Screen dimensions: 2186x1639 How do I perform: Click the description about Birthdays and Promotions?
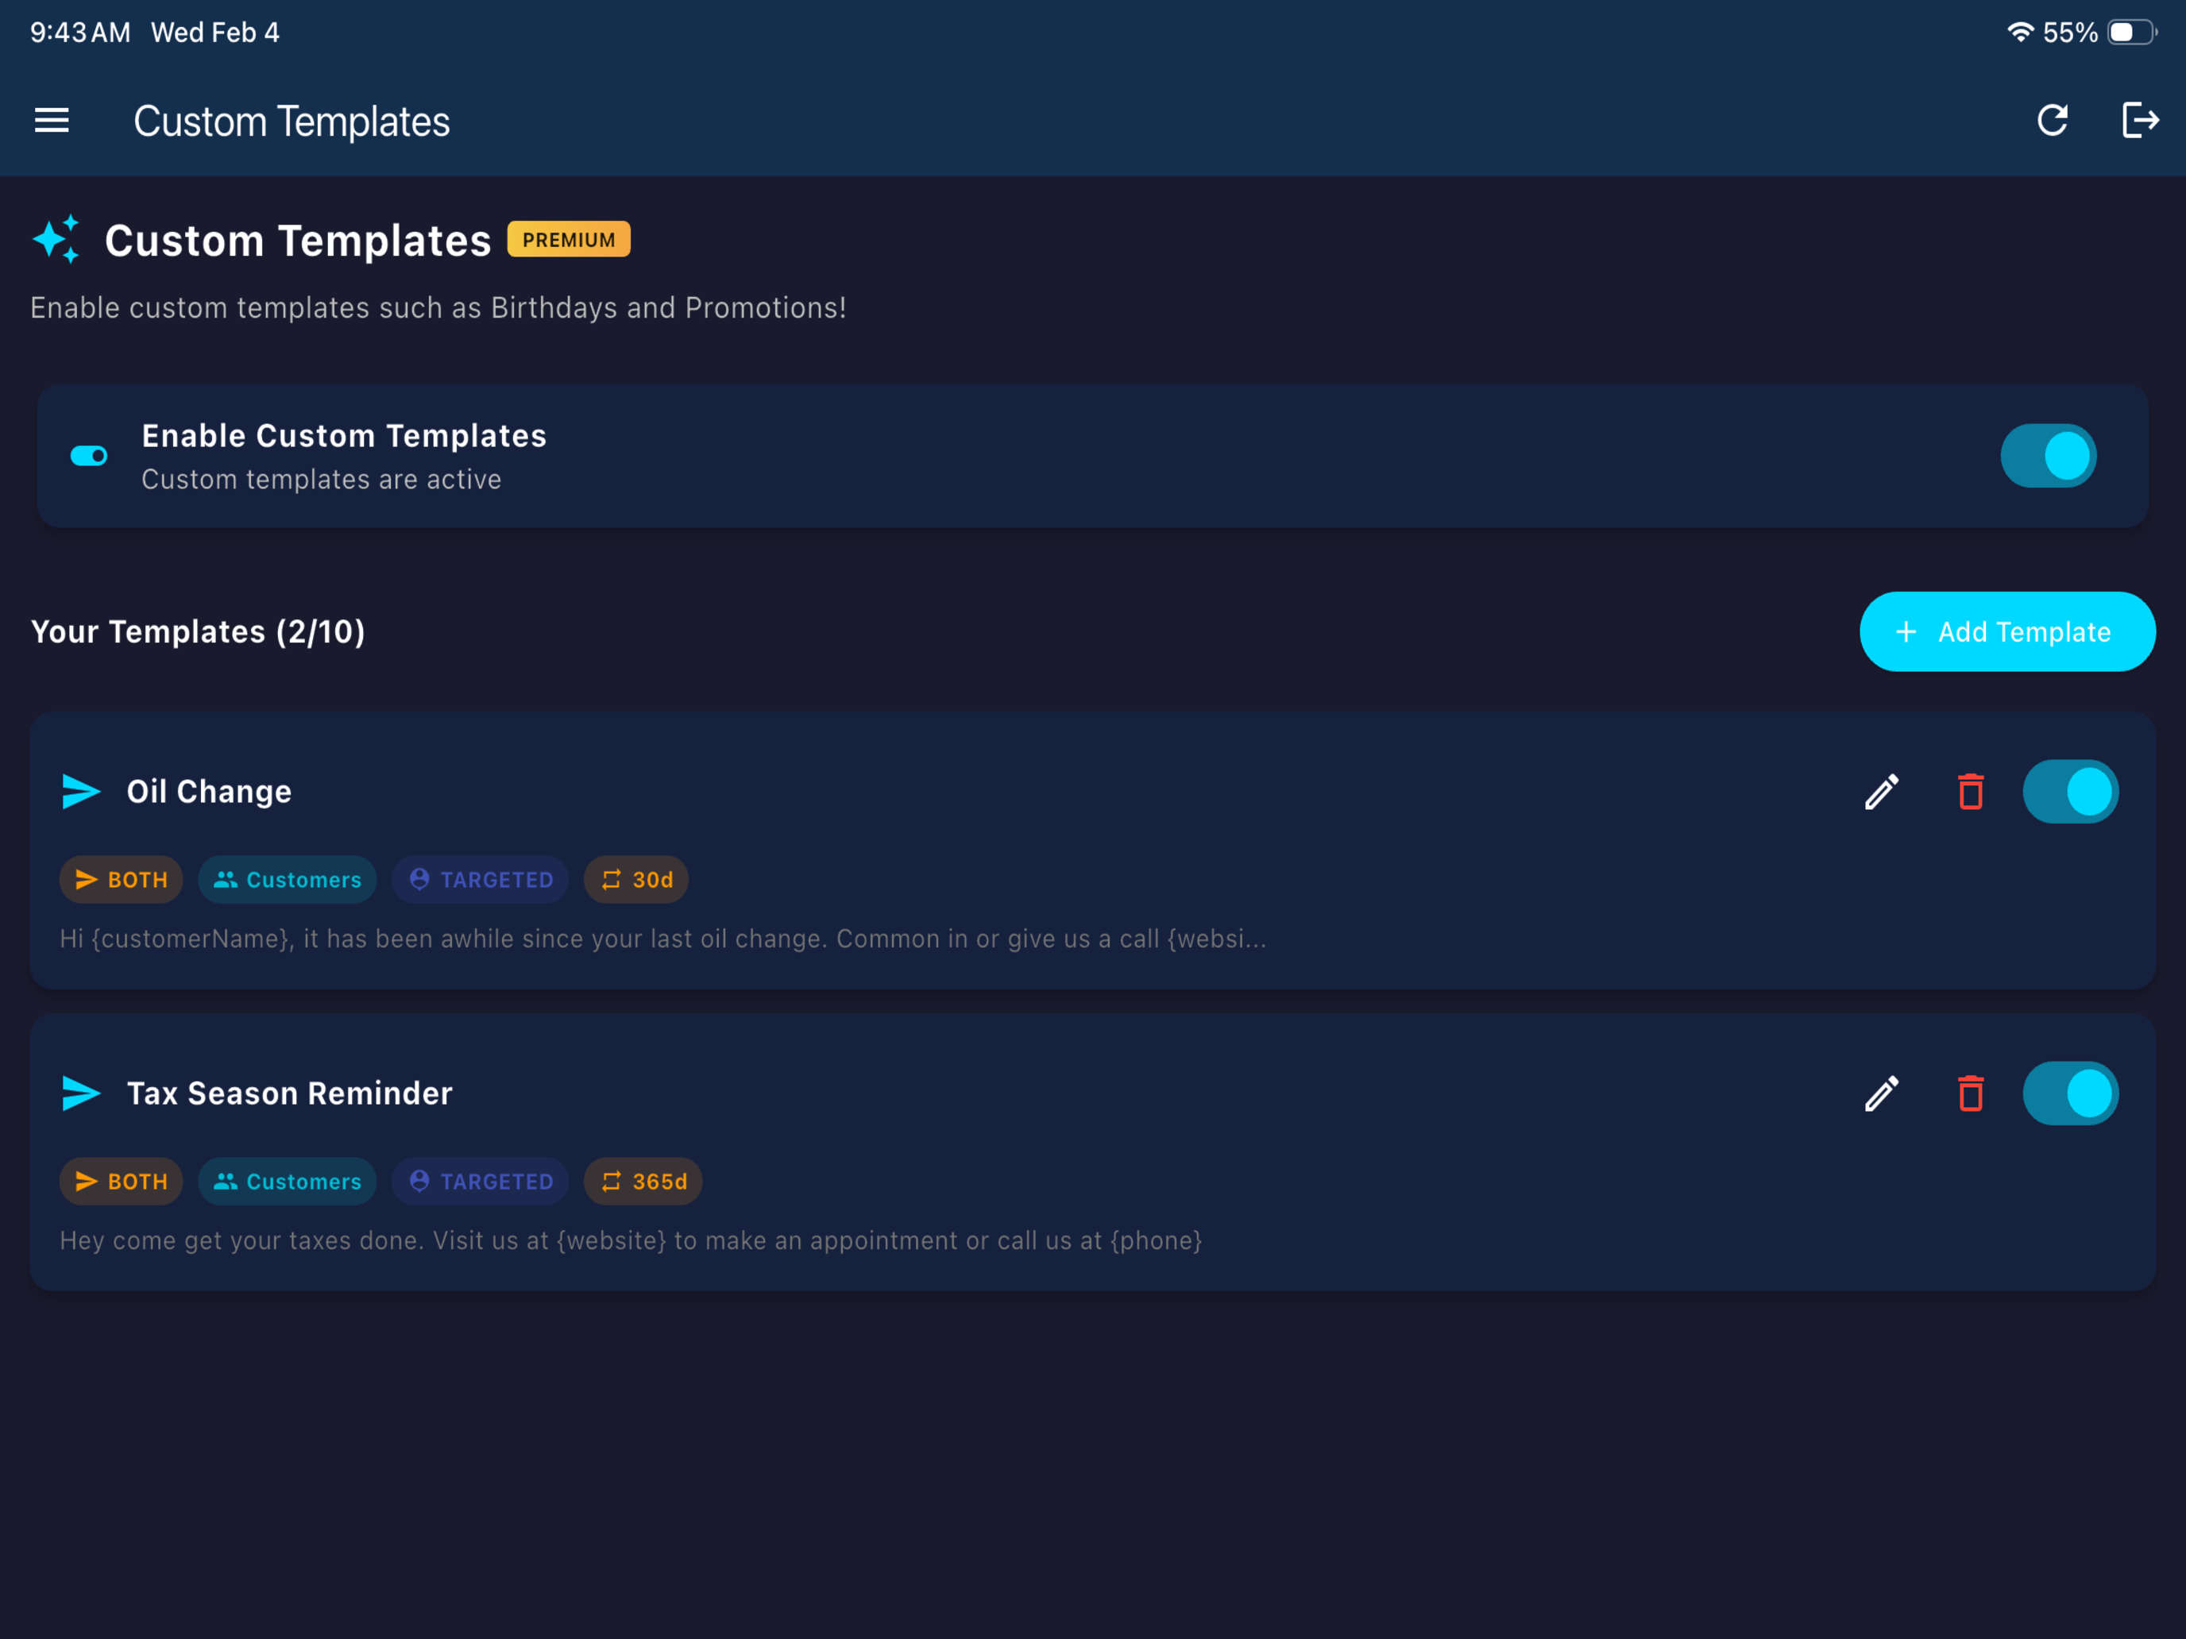pyautogui.click(x=438, y=308)
